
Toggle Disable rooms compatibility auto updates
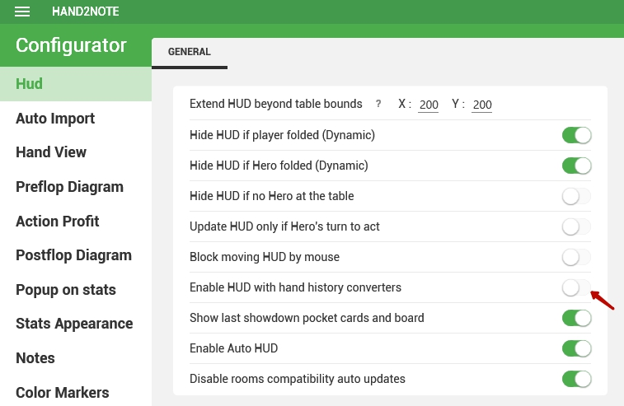(x=577, y=379)
